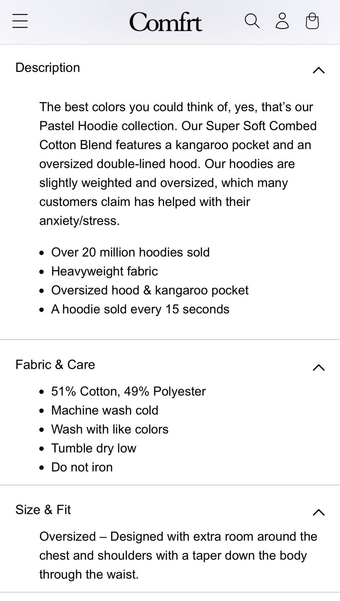Click "A hoodie sold every 15 seconds"
Screen dimensions: 340x601
pyautogui.click(x=140, y=309)
